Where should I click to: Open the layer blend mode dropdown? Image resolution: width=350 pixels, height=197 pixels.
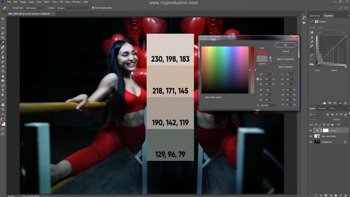(x=321, y=119)
